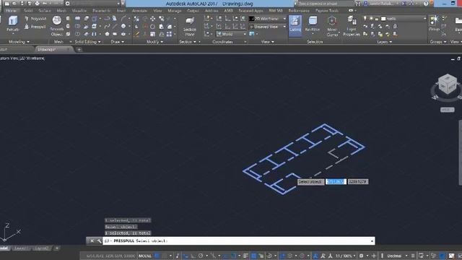The image size is (462, 260).
Task: Click the black swatch beside 2D Wireframe
Action: tap(251, 19)
